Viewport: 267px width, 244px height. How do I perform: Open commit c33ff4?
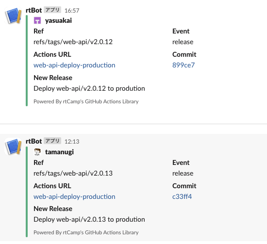182,196
